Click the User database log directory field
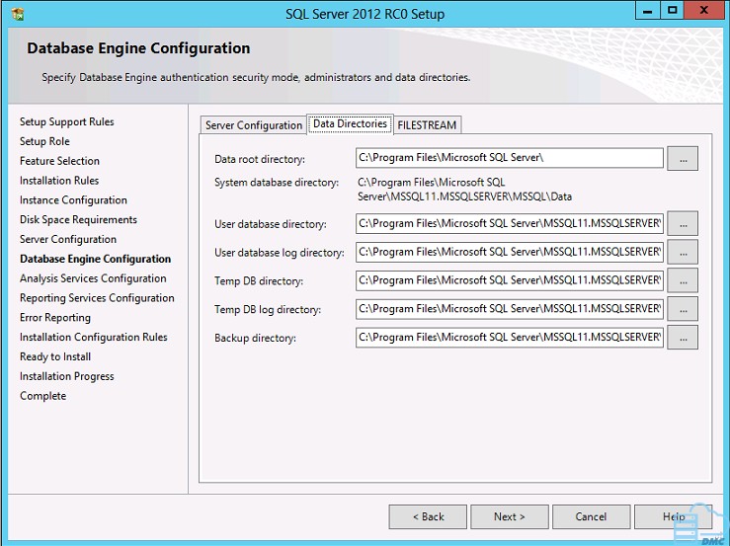 (510, 252)
